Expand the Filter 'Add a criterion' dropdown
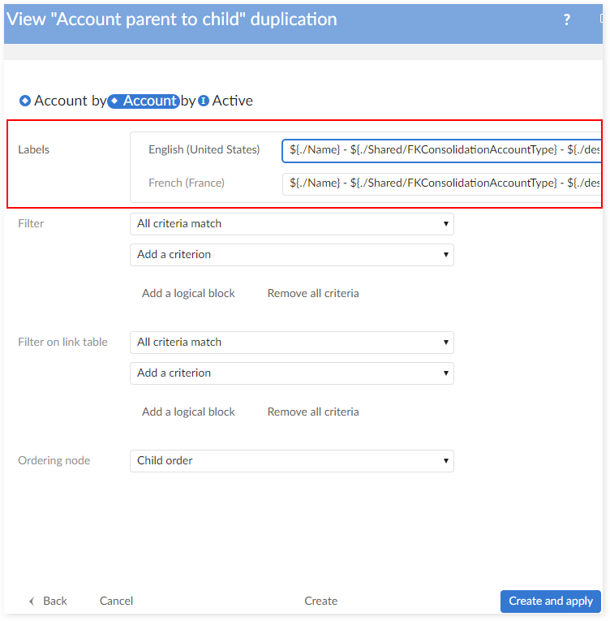 (291, 255)
